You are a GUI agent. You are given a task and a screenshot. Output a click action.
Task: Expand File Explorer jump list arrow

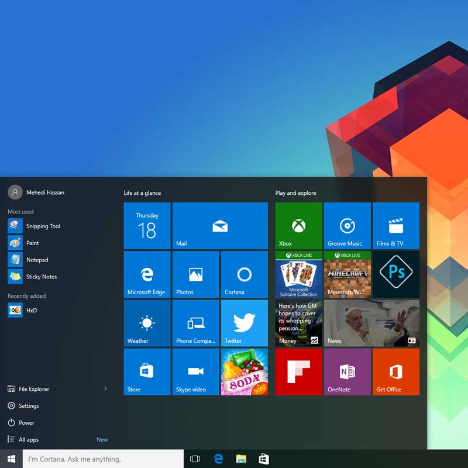105,388
